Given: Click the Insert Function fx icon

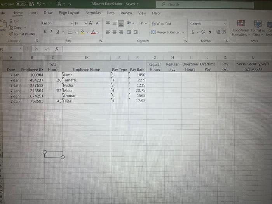Looking at the screenshot, I should click(x=57, y=49).
